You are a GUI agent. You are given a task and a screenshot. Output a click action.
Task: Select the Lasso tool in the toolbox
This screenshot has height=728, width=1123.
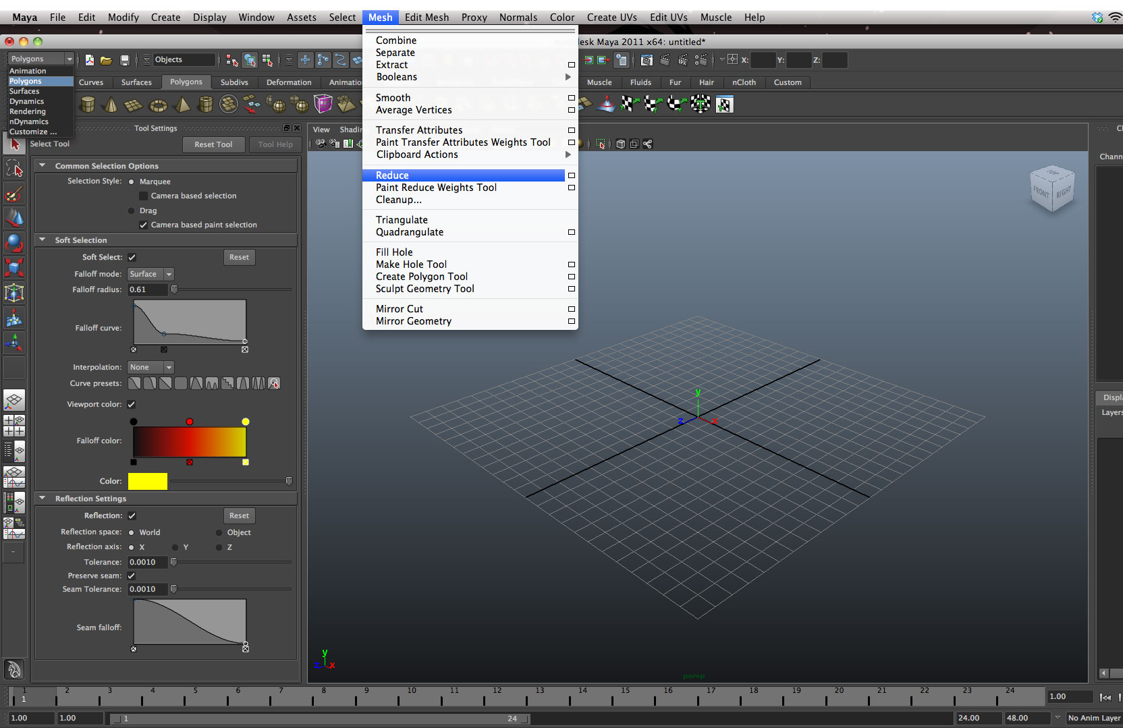tap(14, 169)
